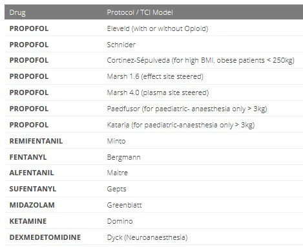Screen dimensions: 303x247
Task: Click the Cortinez-Sépulveda high BMI model
Action: [200, 60]
